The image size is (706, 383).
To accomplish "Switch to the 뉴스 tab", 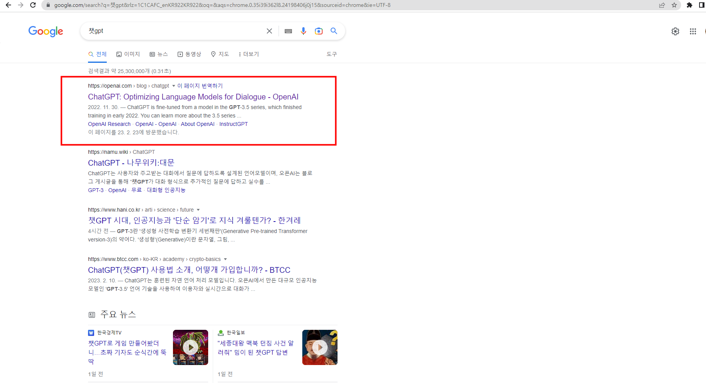I will [159, 54].
